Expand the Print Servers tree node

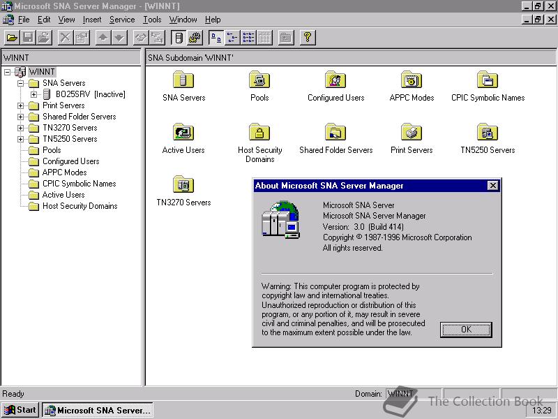tap(21, 106)
